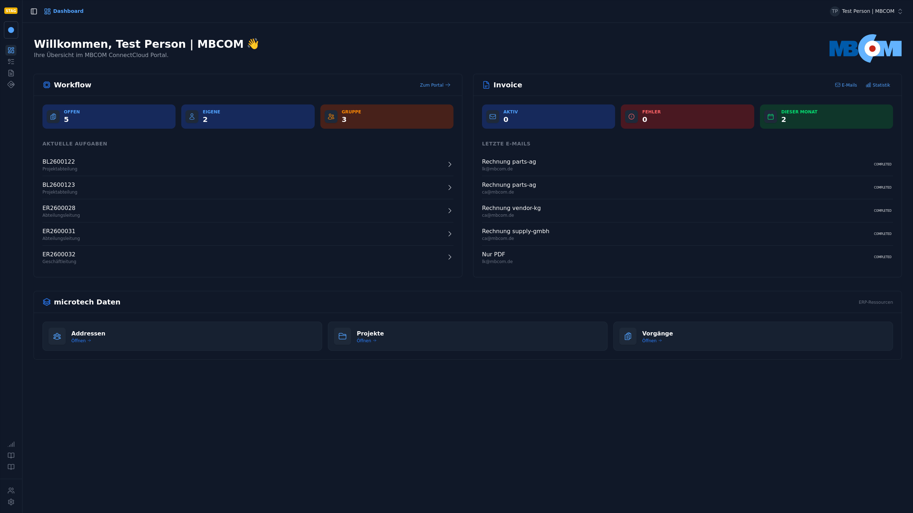This screenshot has width=913, height=513.
Task: Click the DIESER MONAT calendar icon
Action: [x=771, y=117]
